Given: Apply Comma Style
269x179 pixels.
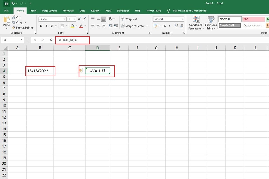Looking at the screenshot, I should tap(169, 26).
